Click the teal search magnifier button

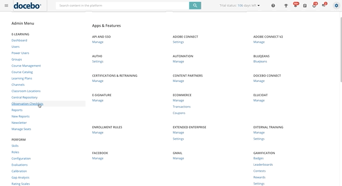195,5
